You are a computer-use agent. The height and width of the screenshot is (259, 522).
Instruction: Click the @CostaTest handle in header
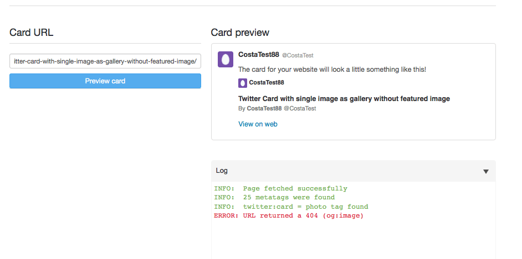298,55
